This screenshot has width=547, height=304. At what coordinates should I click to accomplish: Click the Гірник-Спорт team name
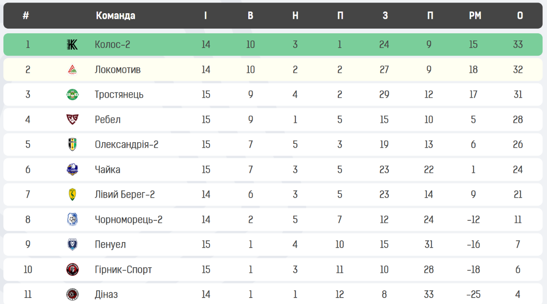123,269
